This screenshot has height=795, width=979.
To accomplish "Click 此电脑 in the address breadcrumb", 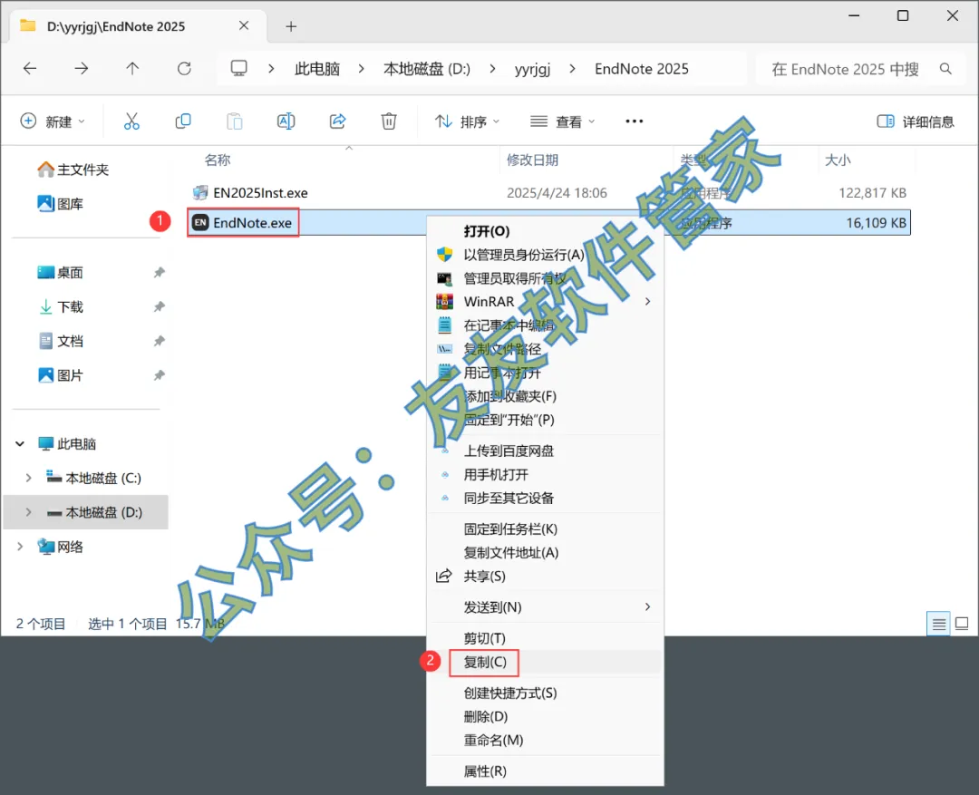I will click(317, 69).
